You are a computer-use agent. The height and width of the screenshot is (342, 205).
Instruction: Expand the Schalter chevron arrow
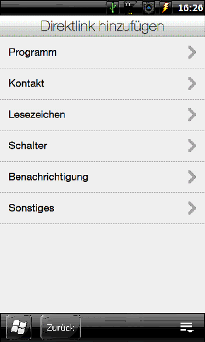click(x=192, y=145)
